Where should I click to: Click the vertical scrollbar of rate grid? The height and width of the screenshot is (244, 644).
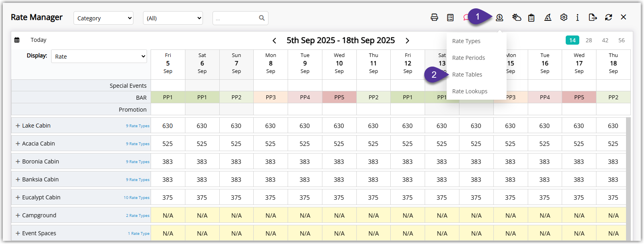coord(628,179)
